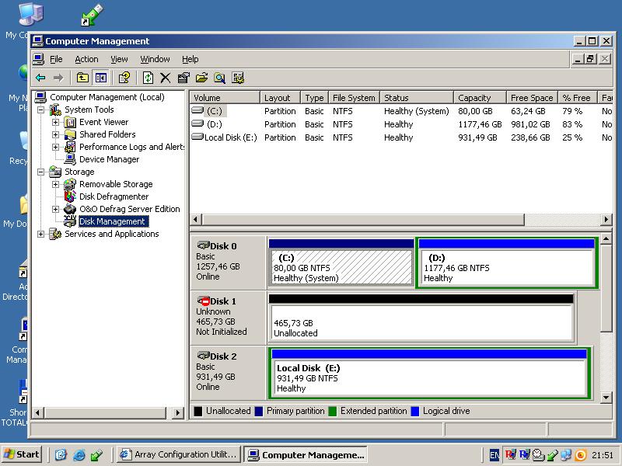This screenshot has width=622, height=466.
Task: Click the Start button
Action: click(x=22, y=454)
